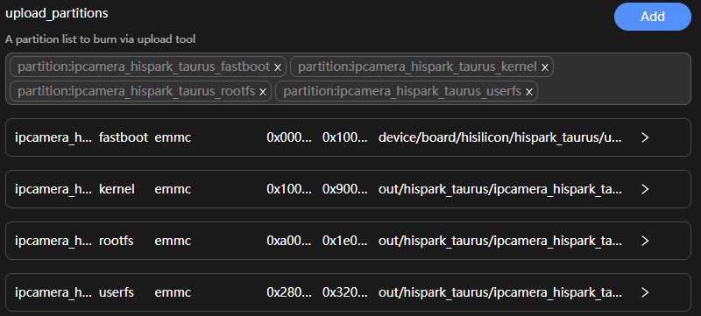Expand the kernel partition row chevron
The width and height of the screenshot is (701, 316).
[645, 189]
